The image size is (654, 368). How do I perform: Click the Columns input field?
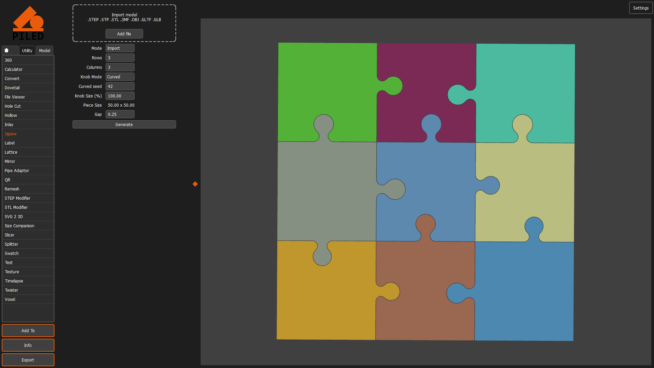click(x=120, y=67)
